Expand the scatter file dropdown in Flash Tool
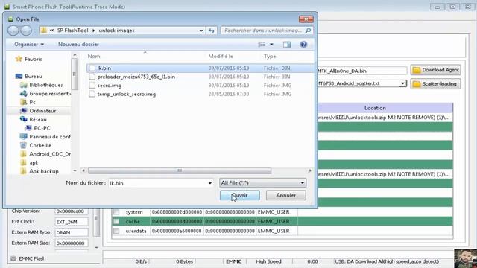477x268 pixels. click(x=402, y=83)
